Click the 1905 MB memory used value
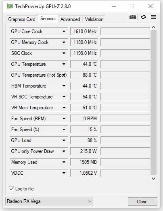The width and height of the screenshot is (163, 211). point(84,162)
